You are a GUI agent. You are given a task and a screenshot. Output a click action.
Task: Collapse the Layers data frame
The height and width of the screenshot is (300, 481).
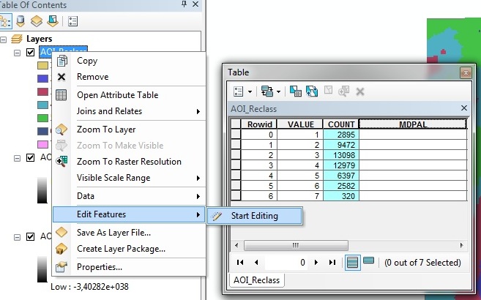(4, 40)
